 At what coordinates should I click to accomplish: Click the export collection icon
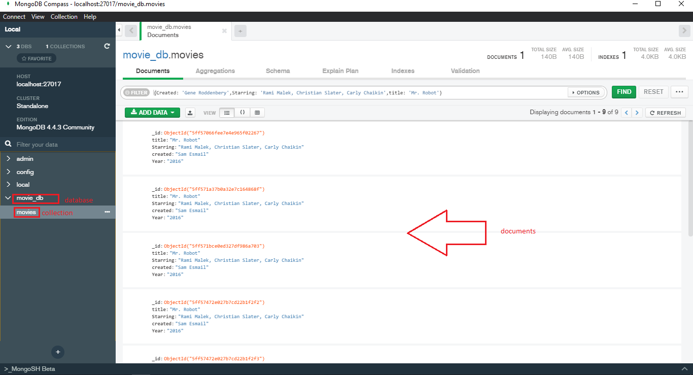[x=190, y=113]
